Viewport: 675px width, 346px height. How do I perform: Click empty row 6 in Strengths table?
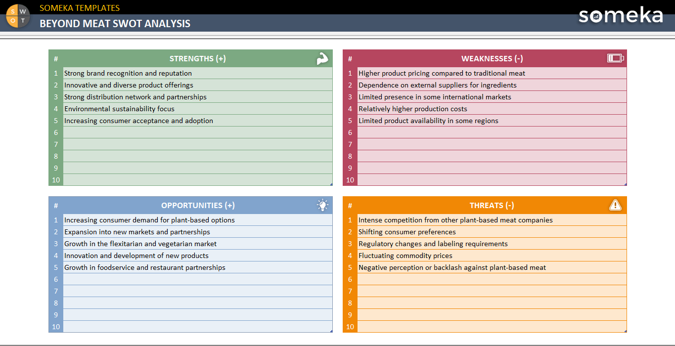[198, 132]
